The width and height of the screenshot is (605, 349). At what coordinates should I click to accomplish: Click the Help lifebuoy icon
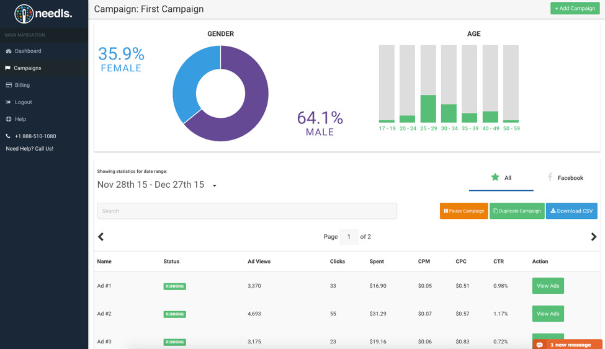pyautogui.click(x=9, y=119)
